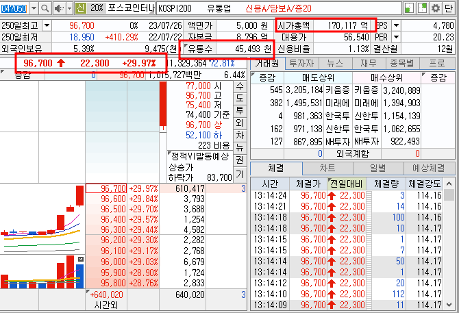Viewport: 459px width, 313px height.
Task: Click the 유통수 label
Action: point(200,49)
